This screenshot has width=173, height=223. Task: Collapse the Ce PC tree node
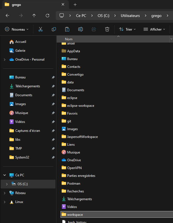click(x=4, y=175)
